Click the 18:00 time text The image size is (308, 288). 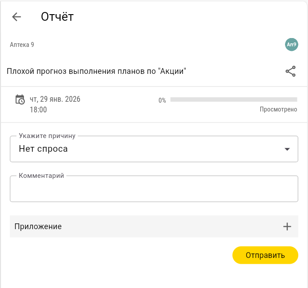click(38, 109)
